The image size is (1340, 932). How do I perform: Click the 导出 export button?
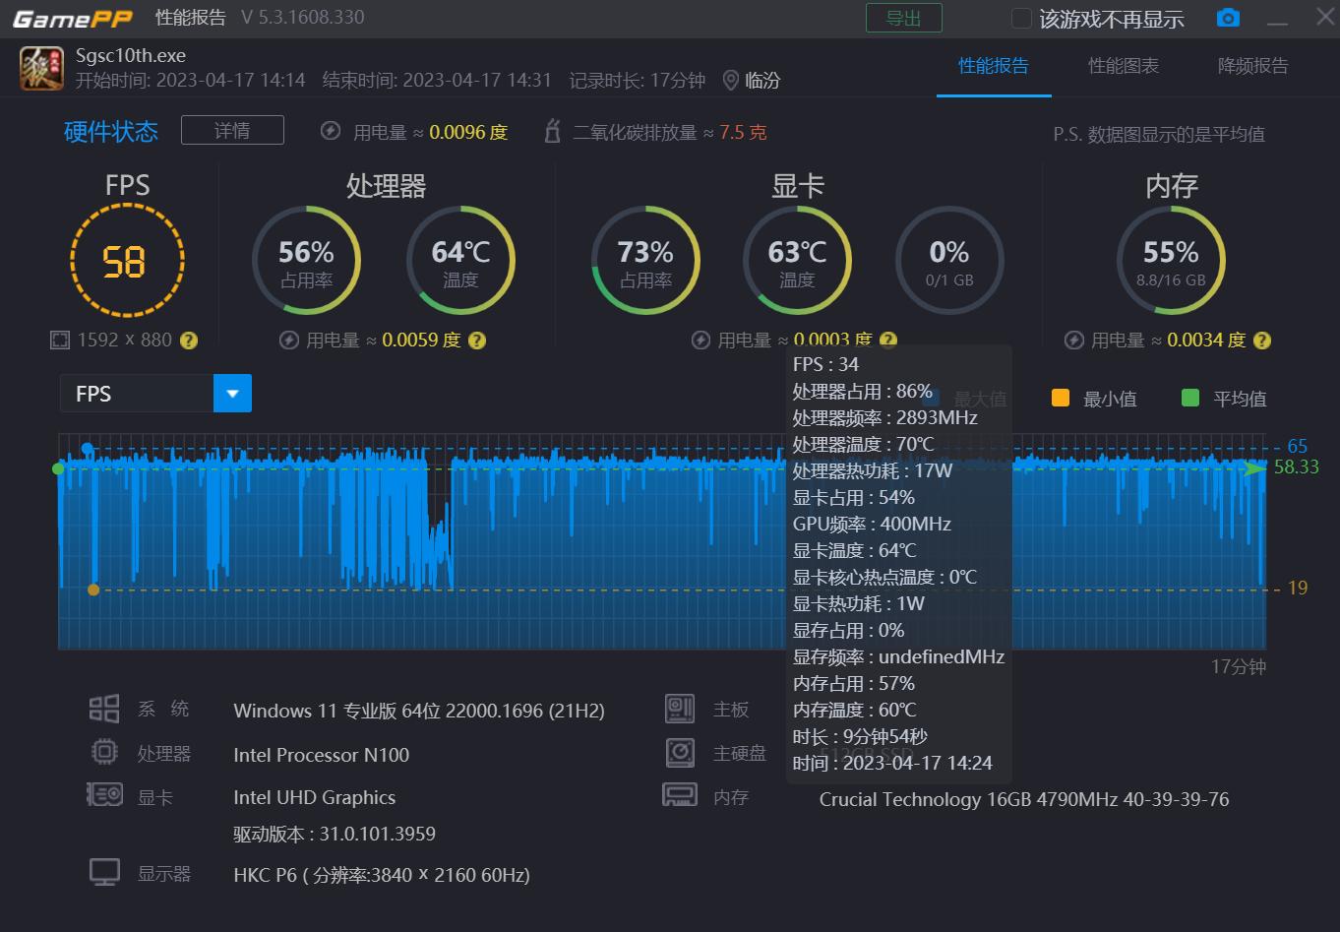903,17
